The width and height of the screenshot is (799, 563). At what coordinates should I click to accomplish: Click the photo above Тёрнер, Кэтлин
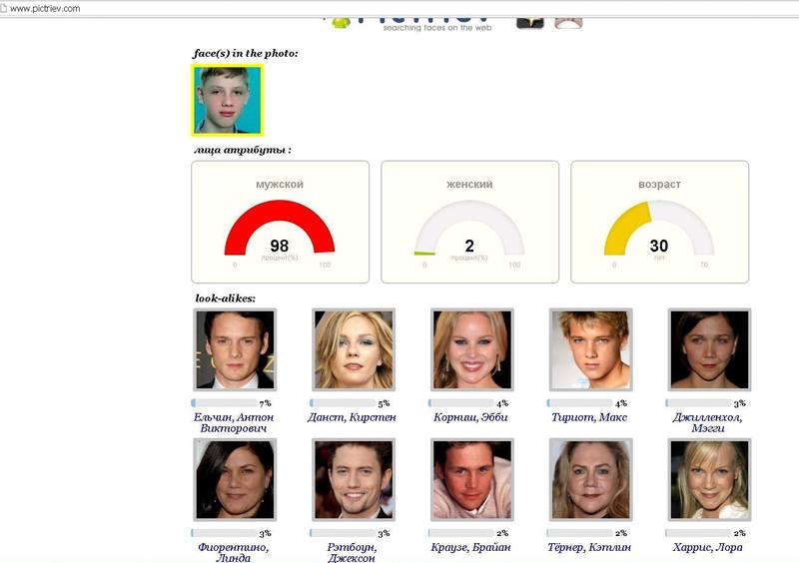tap(589, 480)
